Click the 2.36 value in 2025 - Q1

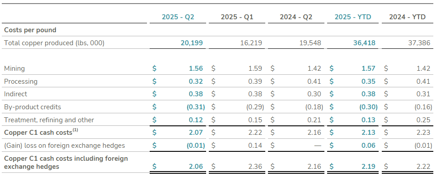pos(255,167)
